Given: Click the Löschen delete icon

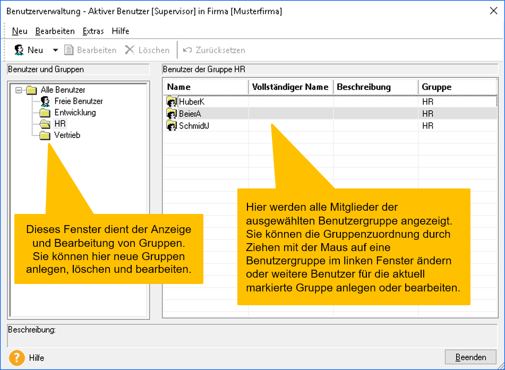Looking at the screenshot, I should (x=129, y=49).
